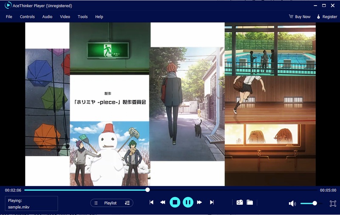Screen dimensions: 340x215
Task: Toggle fullscreen mode
Action: point(333,204)
